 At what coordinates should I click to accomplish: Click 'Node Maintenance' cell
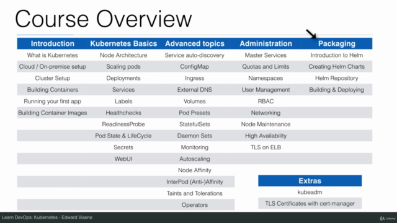tap(265, 124)
